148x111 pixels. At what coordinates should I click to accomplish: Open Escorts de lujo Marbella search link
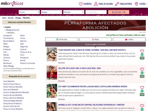click(13, 95)
